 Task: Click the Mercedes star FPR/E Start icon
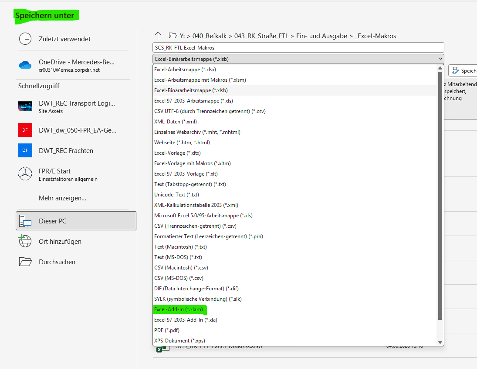coord(25,174)
